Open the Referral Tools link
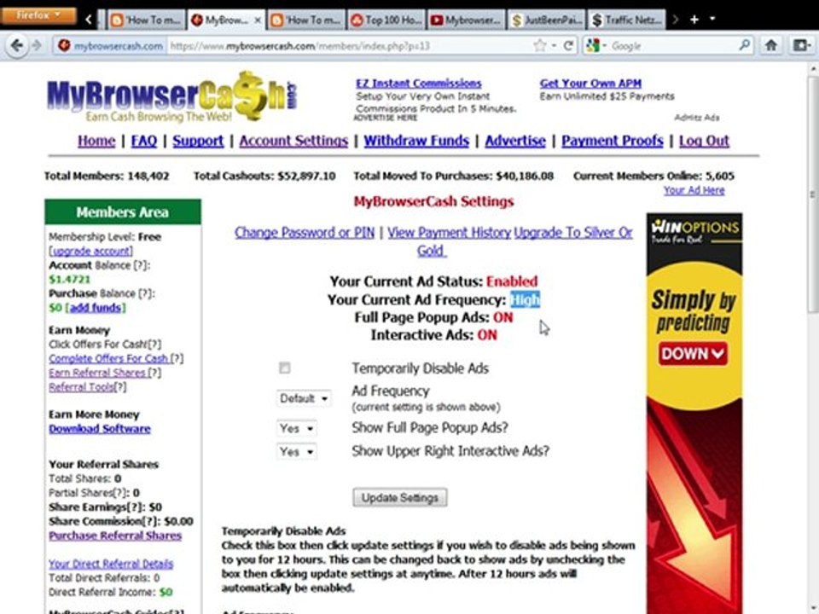 (x=82, y=387)
